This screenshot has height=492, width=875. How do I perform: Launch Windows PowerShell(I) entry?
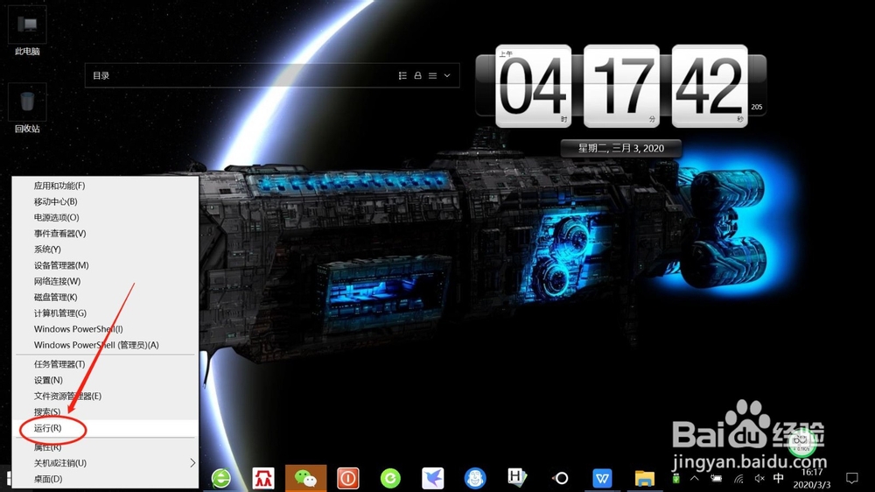pyautogui.click(x=105, y=329)
